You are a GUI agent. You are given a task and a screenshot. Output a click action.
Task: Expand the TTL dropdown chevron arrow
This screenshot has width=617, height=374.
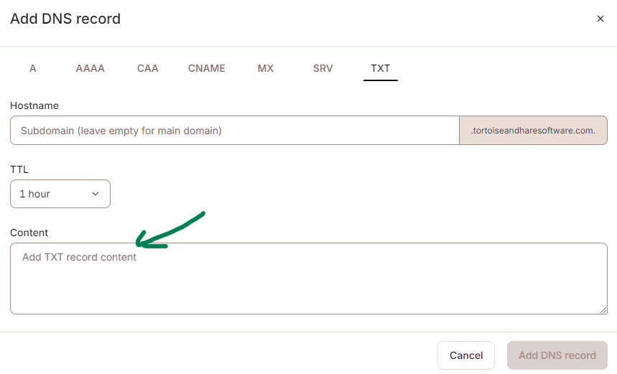[x=96, y=194]
